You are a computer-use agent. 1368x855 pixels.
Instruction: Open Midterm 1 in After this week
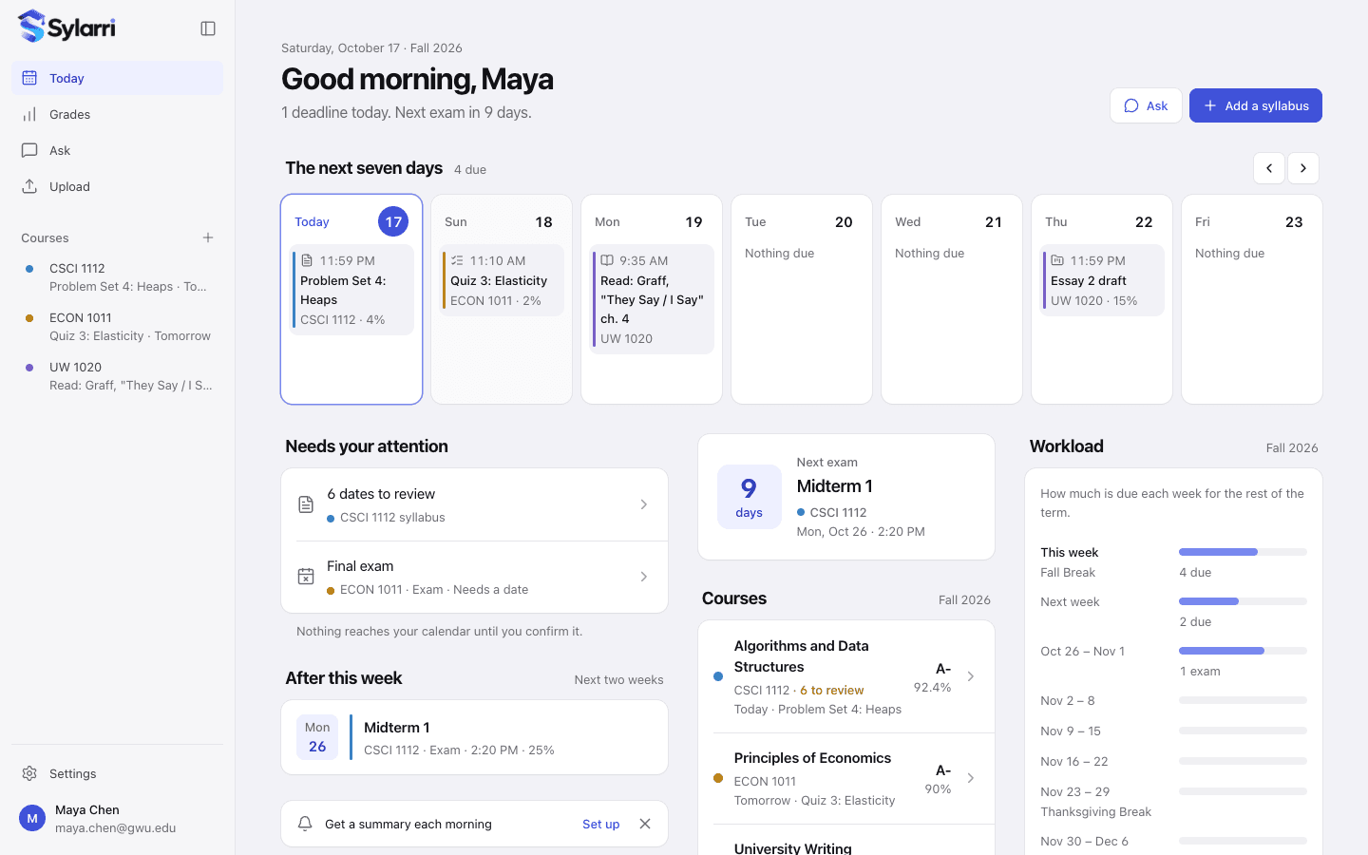(x=475, y=737)
